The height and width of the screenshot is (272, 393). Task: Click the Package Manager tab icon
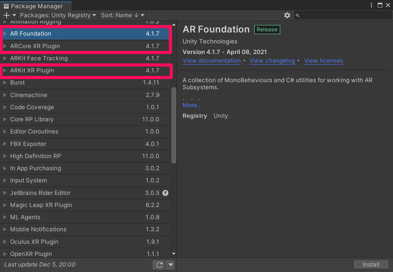6,6
